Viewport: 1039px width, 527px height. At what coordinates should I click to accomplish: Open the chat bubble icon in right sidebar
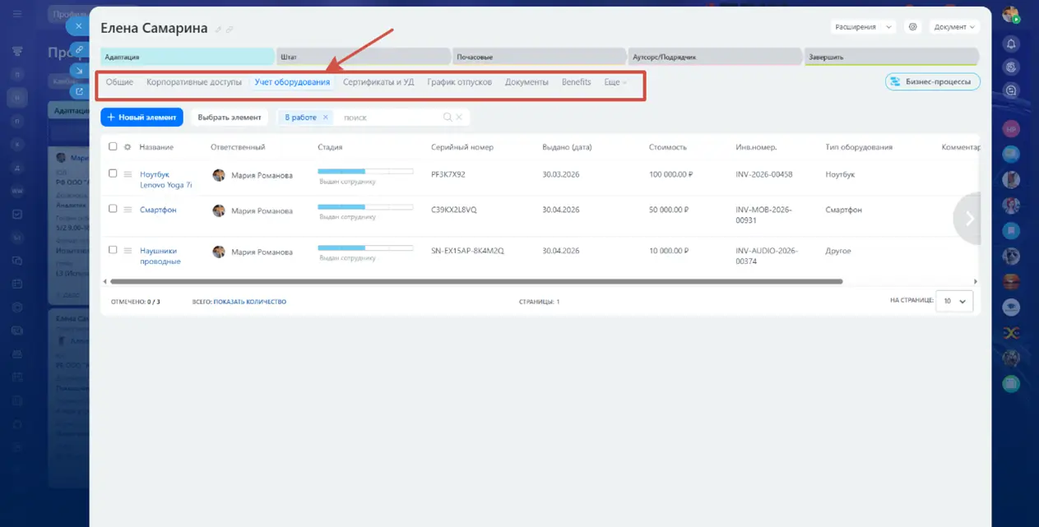tap(1011, 90)
